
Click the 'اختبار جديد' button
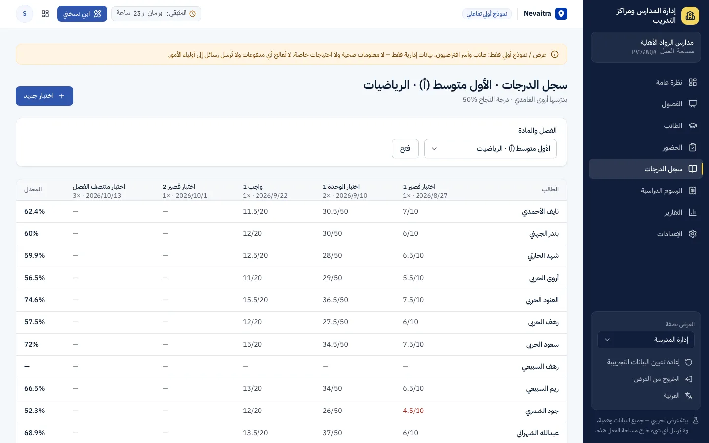point(44,96)
